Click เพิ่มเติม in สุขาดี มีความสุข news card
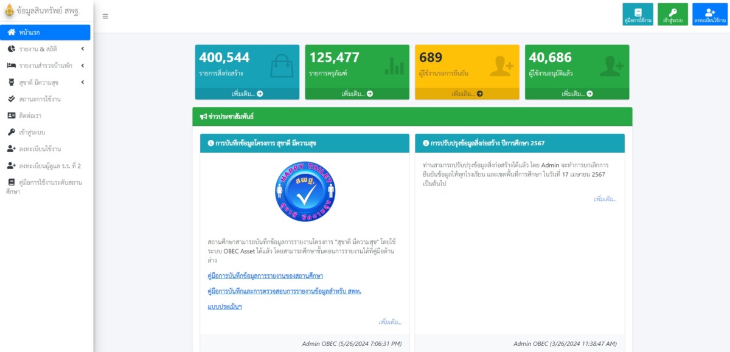The image size is (730, 352). 389,322
